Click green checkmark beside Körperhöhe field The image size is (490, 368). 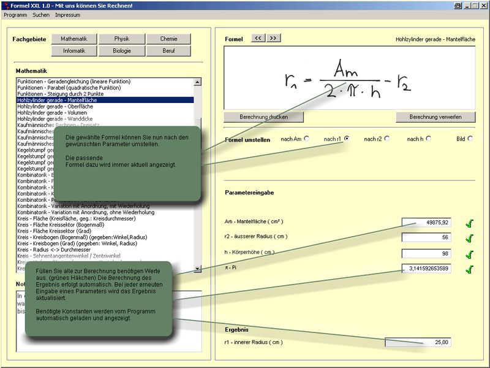(470, 254)
